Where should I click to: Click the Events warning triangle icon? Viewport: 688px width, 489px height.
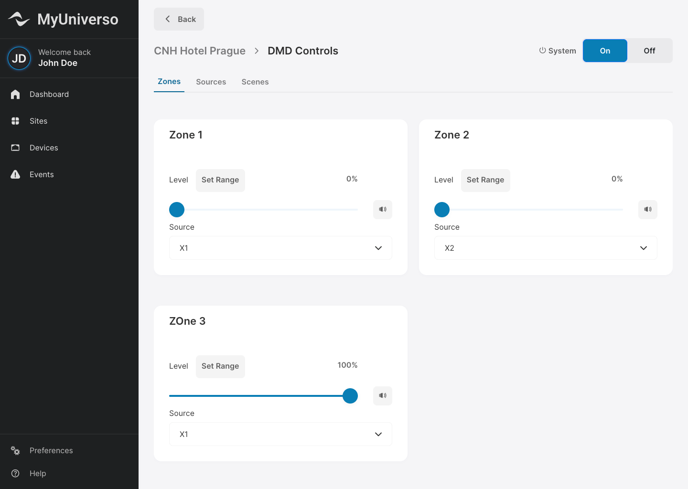tap(15, 174)
